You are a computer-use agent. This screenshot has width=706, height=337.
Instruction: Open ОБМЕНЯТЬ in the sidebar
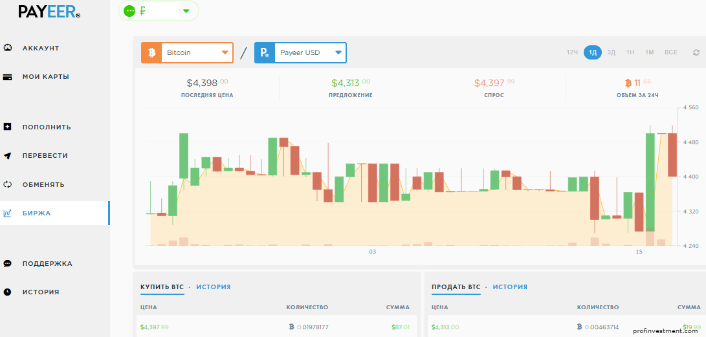(43, 184)
